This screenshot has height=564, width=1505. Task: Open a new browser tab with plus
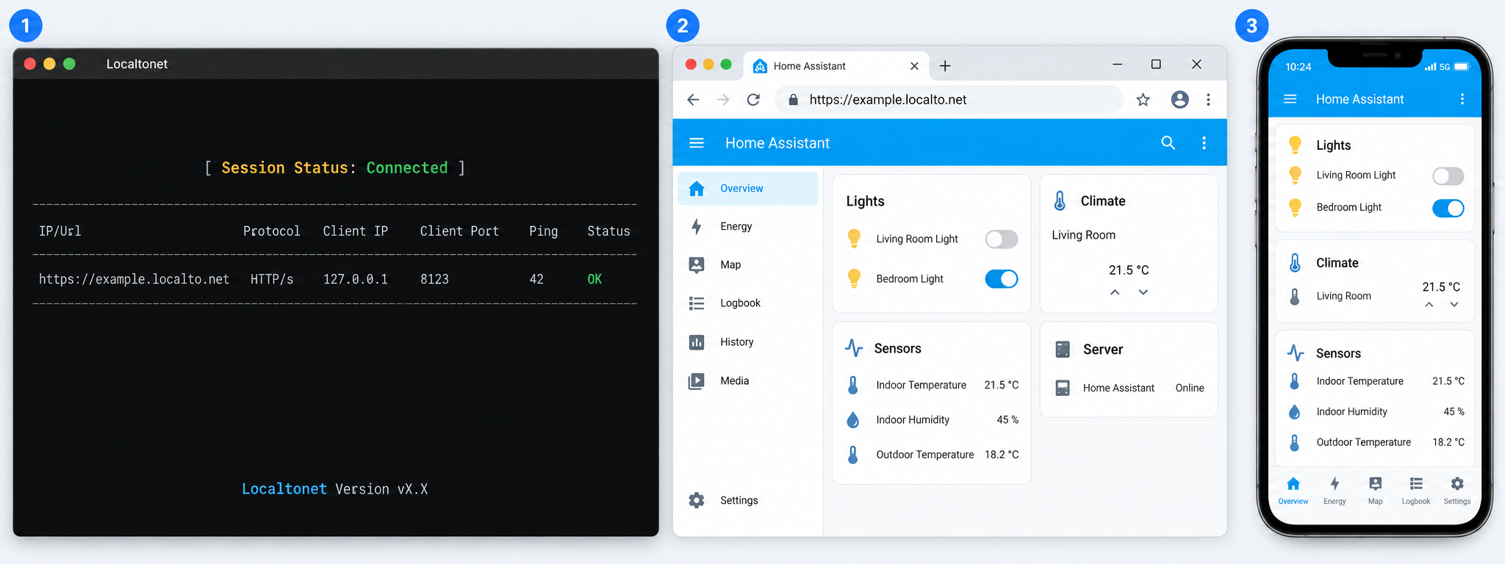(x=945, y=66)
